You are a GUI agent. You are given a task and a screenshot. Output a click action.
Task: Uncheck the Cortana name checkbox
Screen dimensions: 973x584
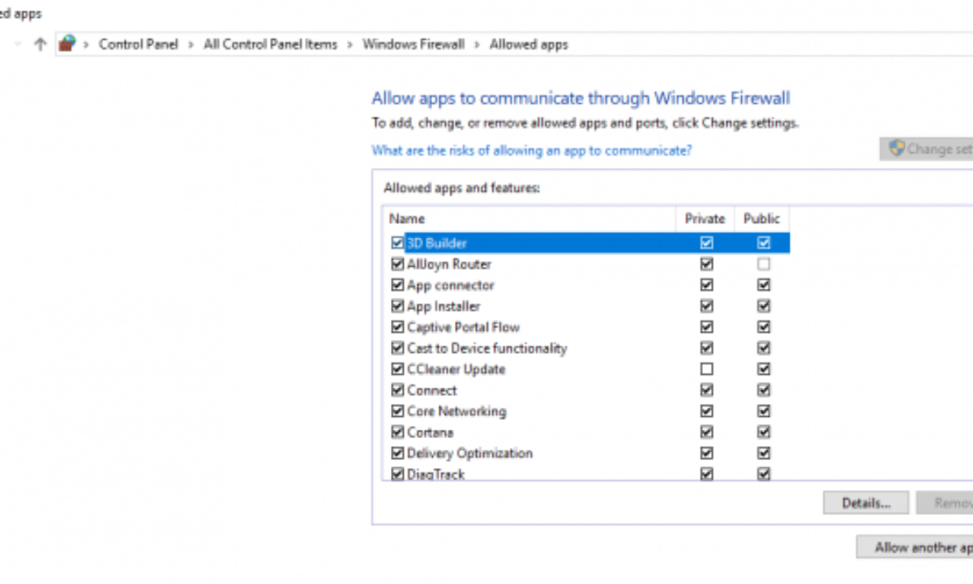[x=397, y=432]
